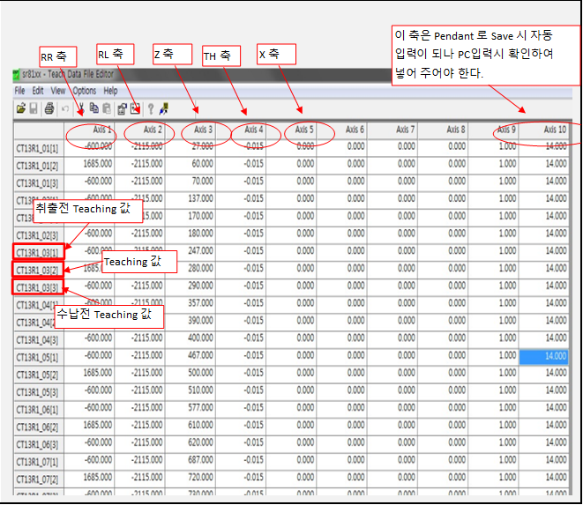Open the Edit menu
Screen dimensions: 583x505
[x=38, y=91]
